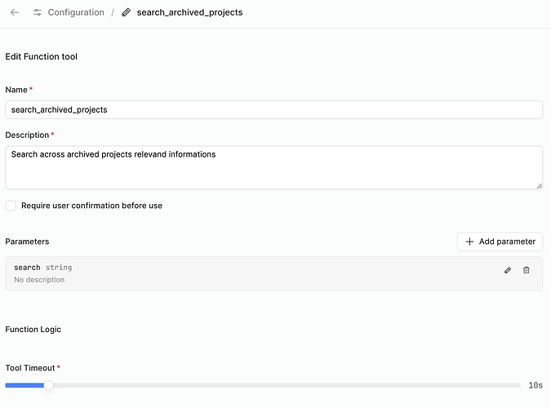Focus the Name input field
Image resolution: width=551 pixels, height=408 pixels.
[x=273, y=109]
